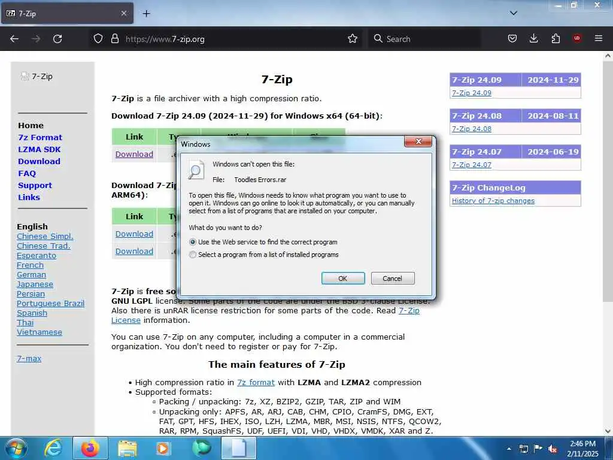Switch language to Japanese

click(x=35, y=285)
